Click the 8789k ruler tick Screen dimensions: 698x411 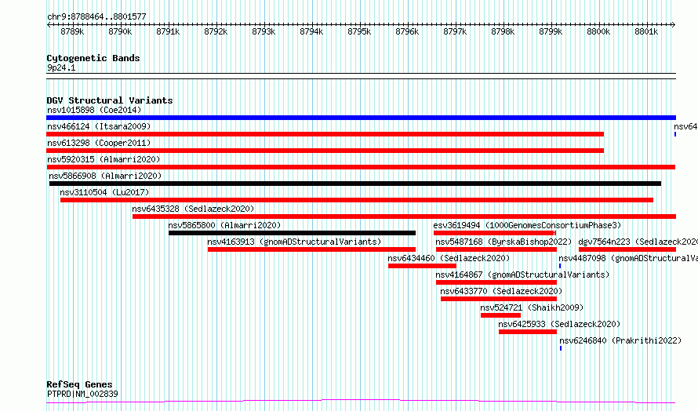pos(72,31)
